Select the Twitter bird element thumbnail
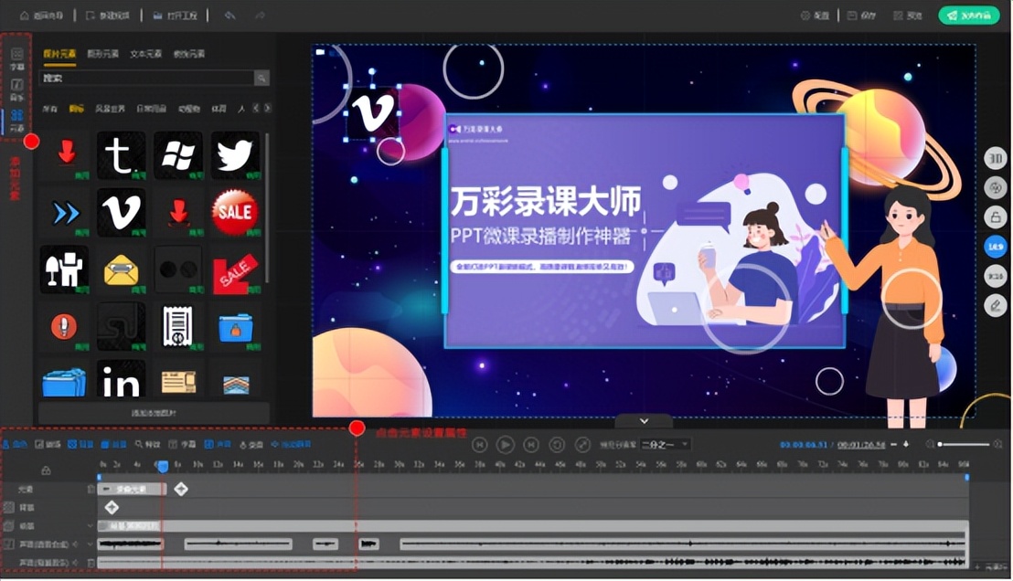Screen dimensions: 1013x581 point(234,154)
